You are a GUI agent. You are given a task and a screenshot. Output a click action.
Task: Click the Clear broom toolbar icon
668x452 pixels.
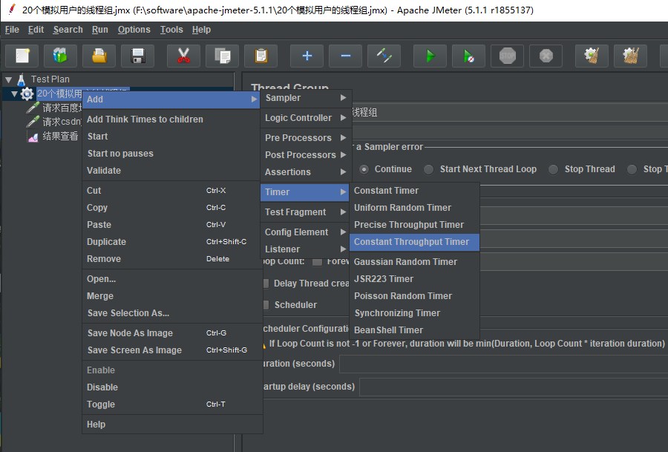click(x=592, y=56)
